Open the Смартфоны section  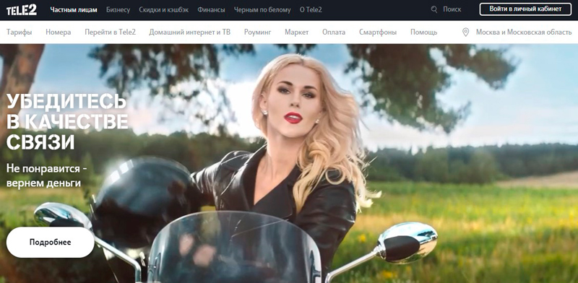378,32
